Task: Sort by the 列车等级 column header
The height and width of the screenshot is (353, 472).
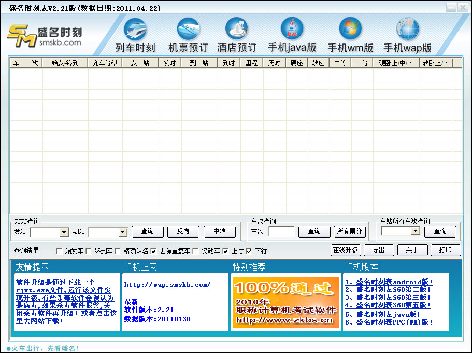Action: coord(105,63)
